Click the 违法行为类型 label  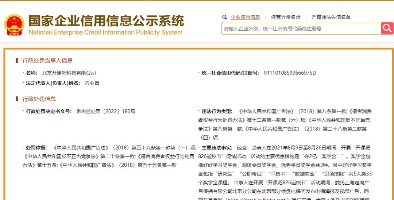(217, 112)
